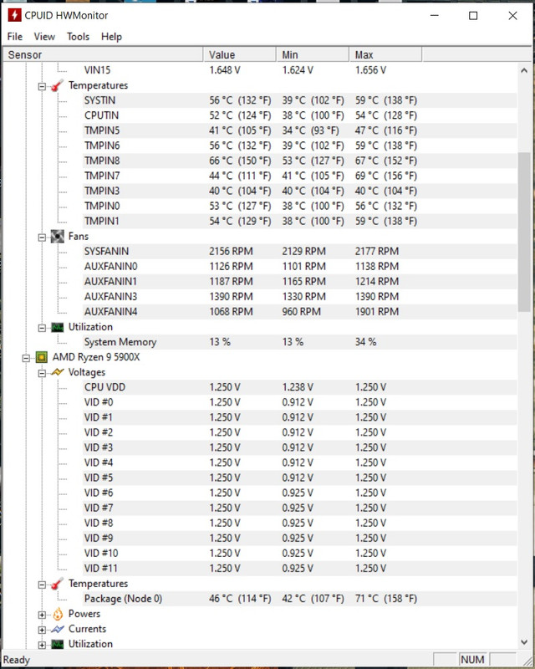Collapse the CPU Voltages section
535x669 pixels.
click(42, 373)
